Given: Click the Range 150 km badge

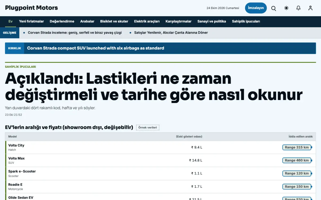Looking at the screenshot, I should (297, 187).
